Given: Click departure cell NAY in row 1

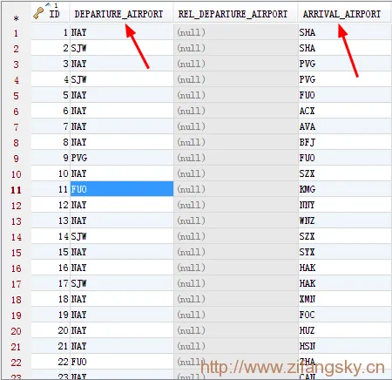Looking at the screenshot, I should coord(122,32).
